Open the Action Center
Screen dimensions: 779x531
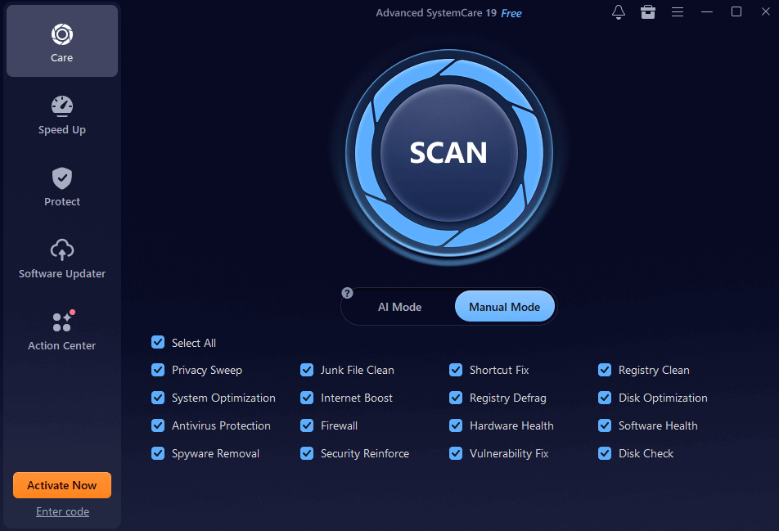tap(61, 331)
